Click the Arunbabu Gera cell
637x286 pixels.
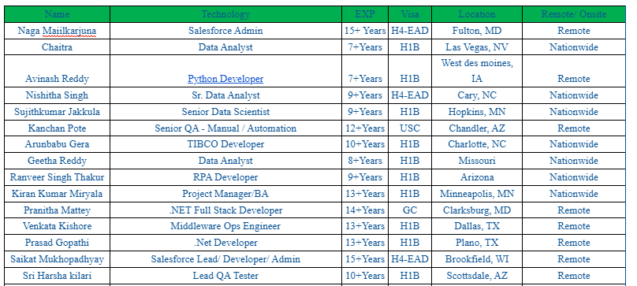[x=58, y=144]
